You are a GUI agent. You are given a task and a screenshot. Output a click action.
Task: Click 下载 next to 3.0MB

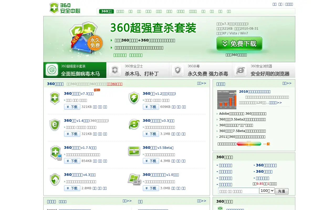[151, 188]
